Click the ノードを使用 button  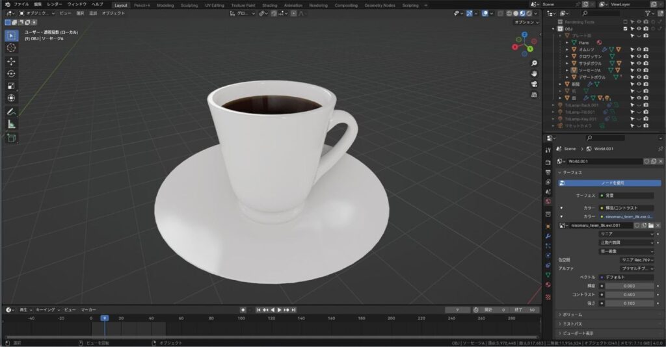click(x=609, y=183)
